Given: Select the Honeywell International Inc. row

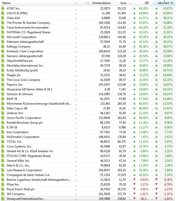Looking at the screenshot, I should pos(88,199).
